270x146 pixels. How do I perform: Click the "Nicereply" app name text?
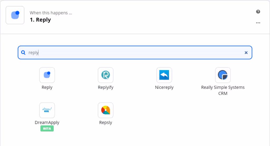pos(164,88)
